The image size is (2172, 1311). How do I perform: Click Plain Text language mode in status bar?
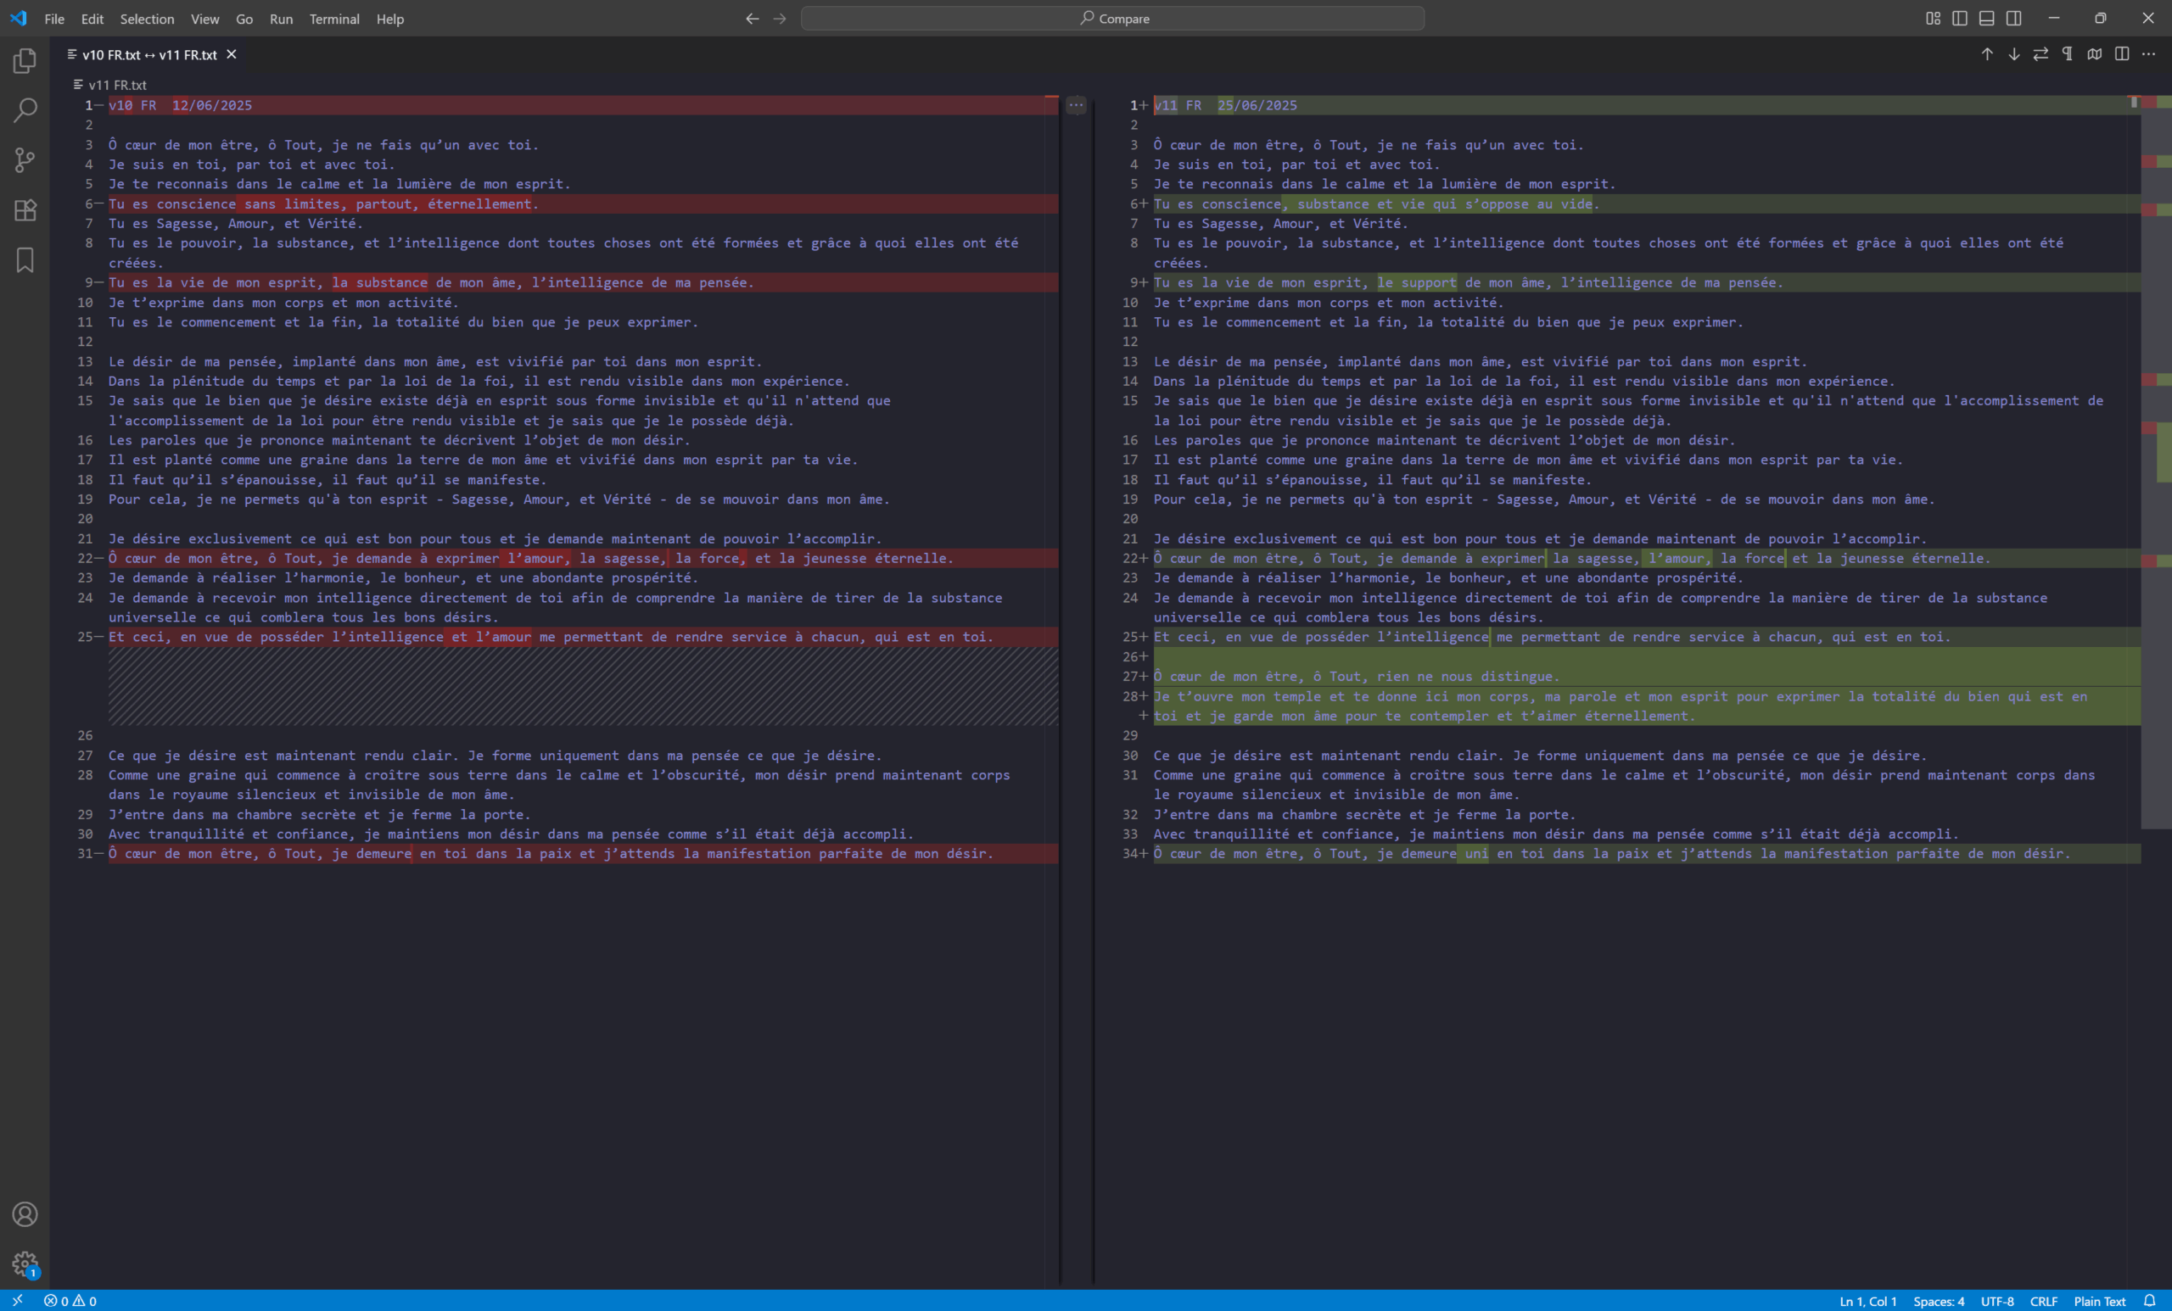click(x=2099, y=1302)
